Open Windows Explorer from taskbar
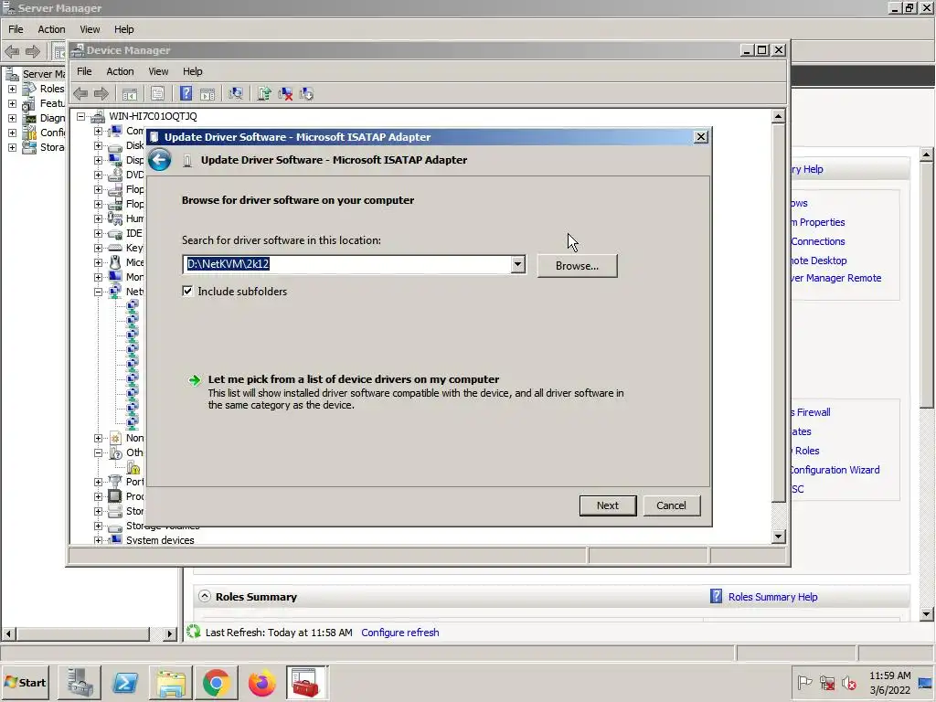This screenshot has width=936, height=702. [x=171, y=682]
